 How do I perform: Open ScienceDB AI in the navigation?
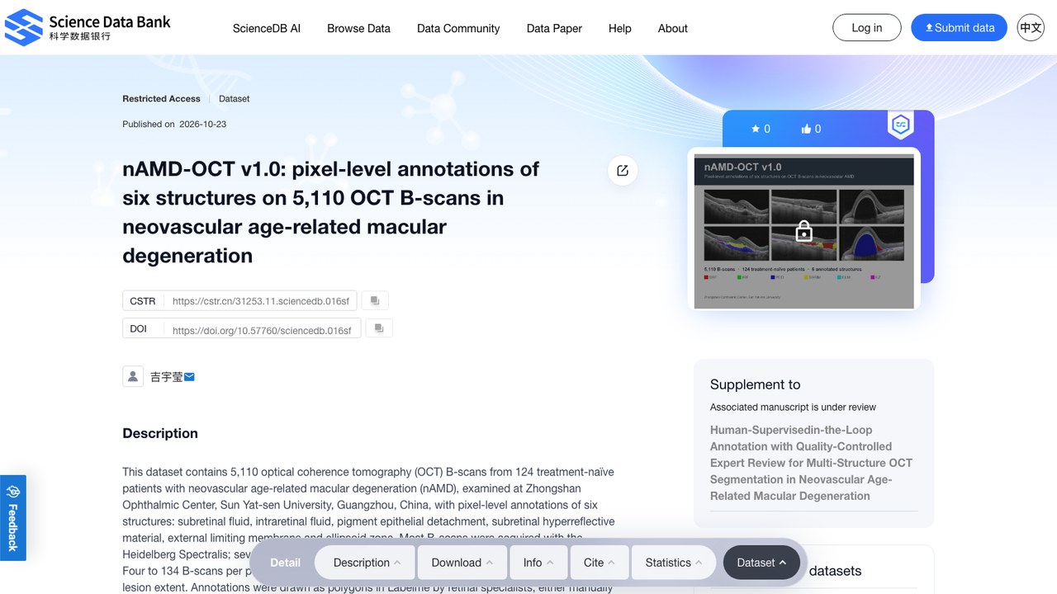(267, 28)
